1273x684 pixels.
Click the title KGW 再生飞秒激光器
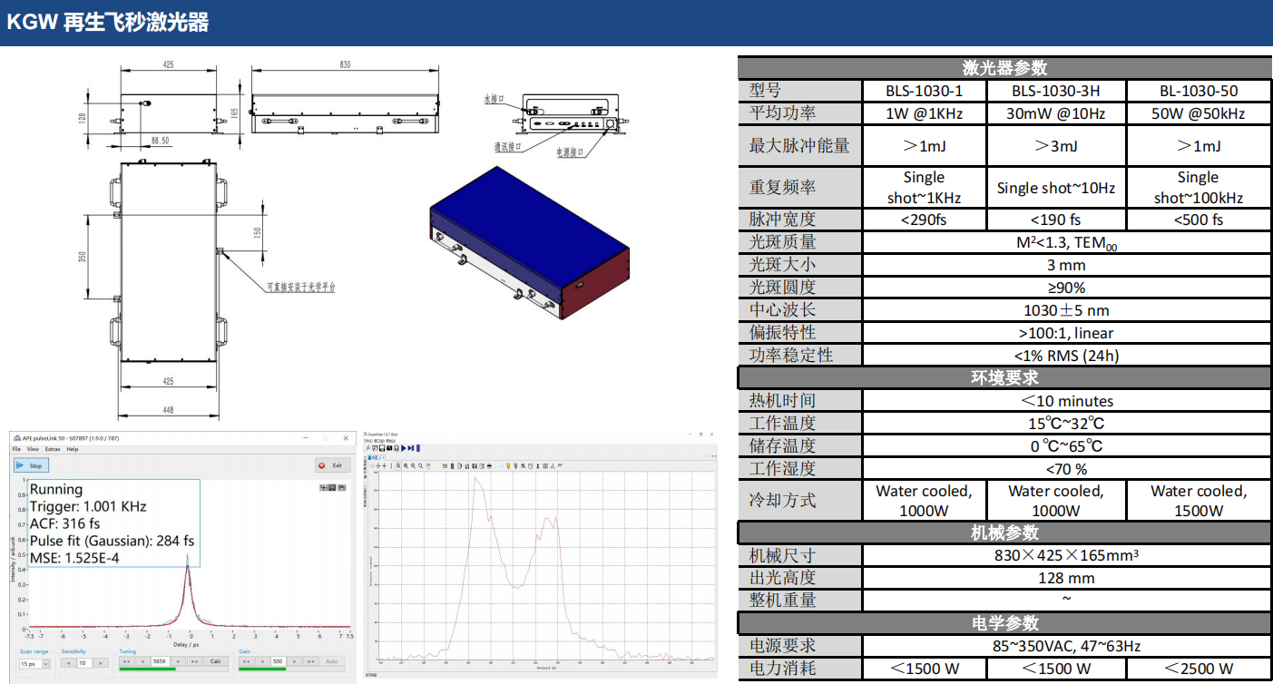tap(107, 23)
